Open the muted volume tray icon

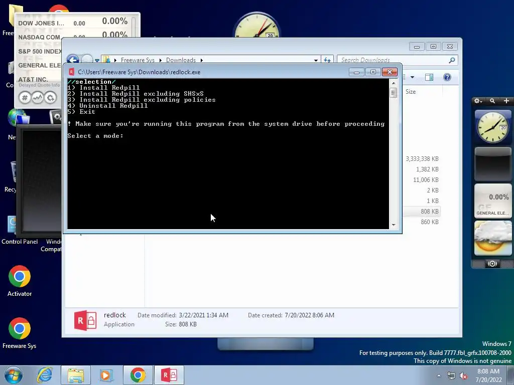coord(463,376)
